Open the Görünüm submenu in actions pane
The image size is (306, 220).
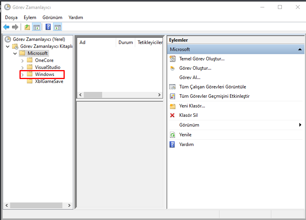[236, 125]
